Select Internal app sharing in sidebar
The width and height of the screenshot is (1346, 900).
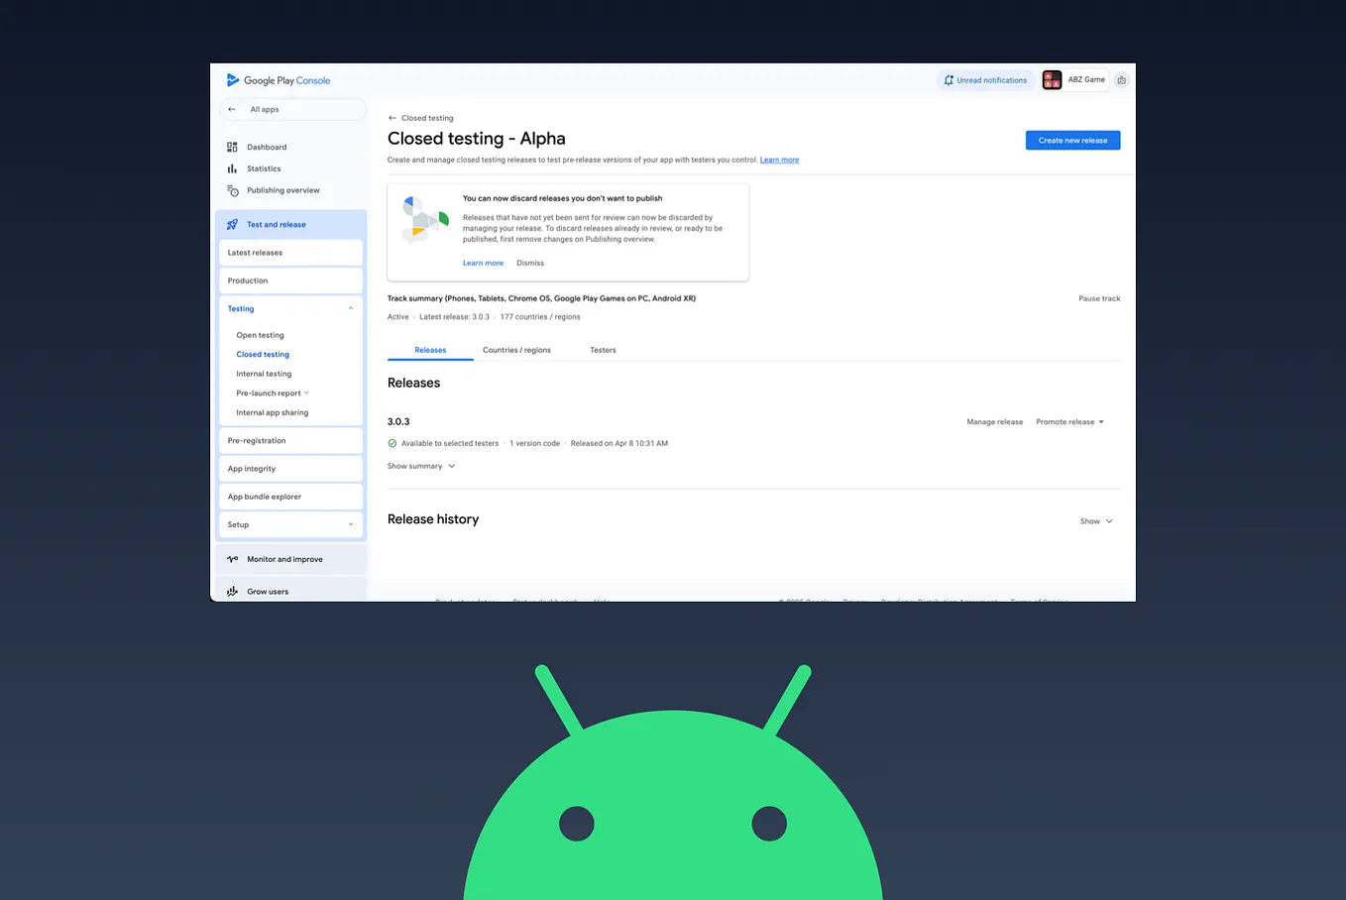point(273,412)
